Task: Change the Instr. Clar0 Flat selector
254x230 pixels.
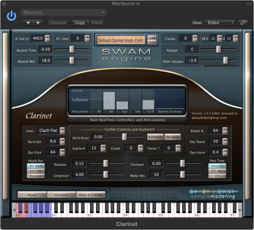Action: click(x=51, y=131)
